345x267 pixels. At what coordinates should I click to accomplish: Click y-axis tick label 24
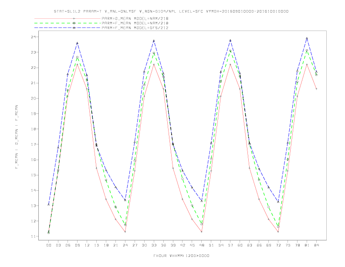[33, 37]
